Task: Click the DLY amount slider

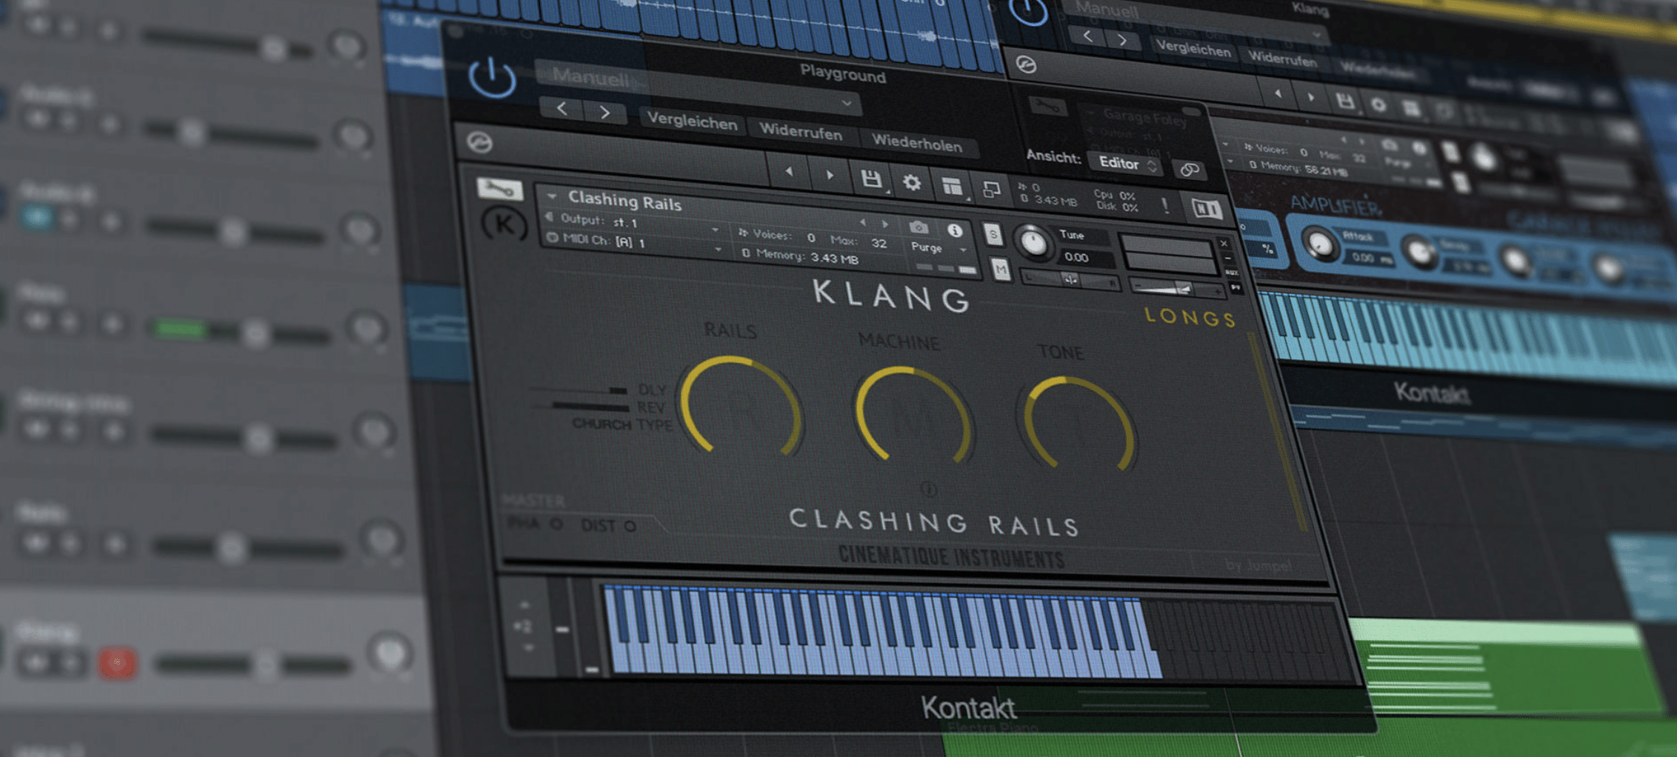Action: pyautogui.click(x=579, y=390)
